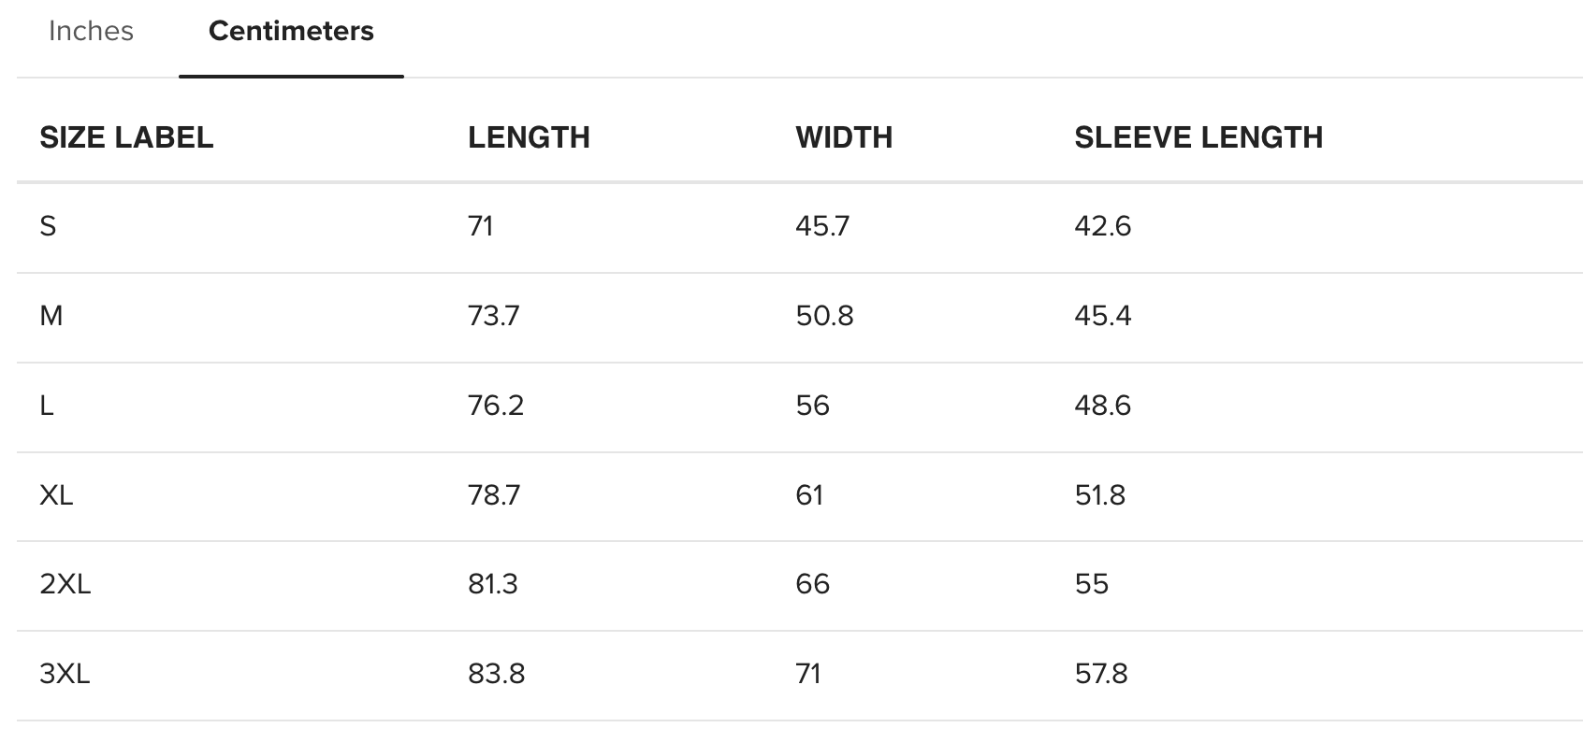
Task: Click the 42.6 sleeve length value
Action: point(1102,226)
